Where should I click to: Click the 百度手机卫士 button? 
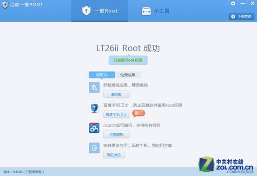(x=116, y=114)
